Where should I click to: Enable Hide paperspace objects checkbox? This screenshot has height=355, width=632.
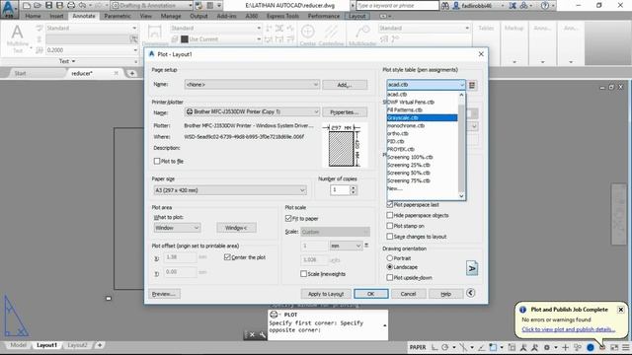click(x=390, y=215)
